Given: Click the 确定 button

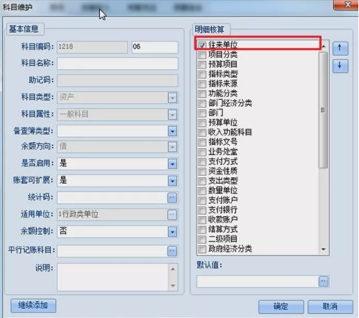Looking at the screenshot, I should 281,307.
